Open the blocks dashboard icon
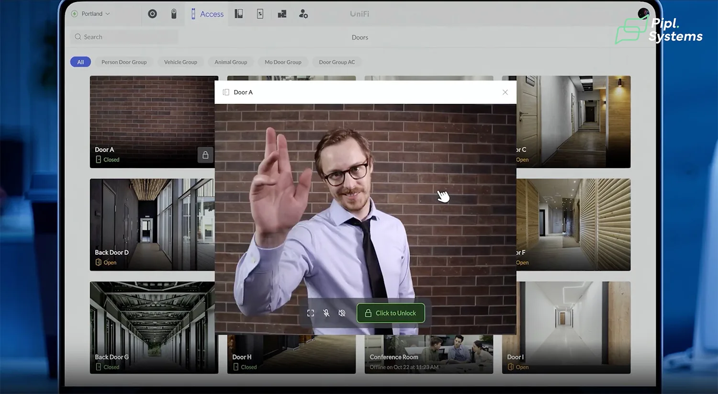 coord(282,14)
